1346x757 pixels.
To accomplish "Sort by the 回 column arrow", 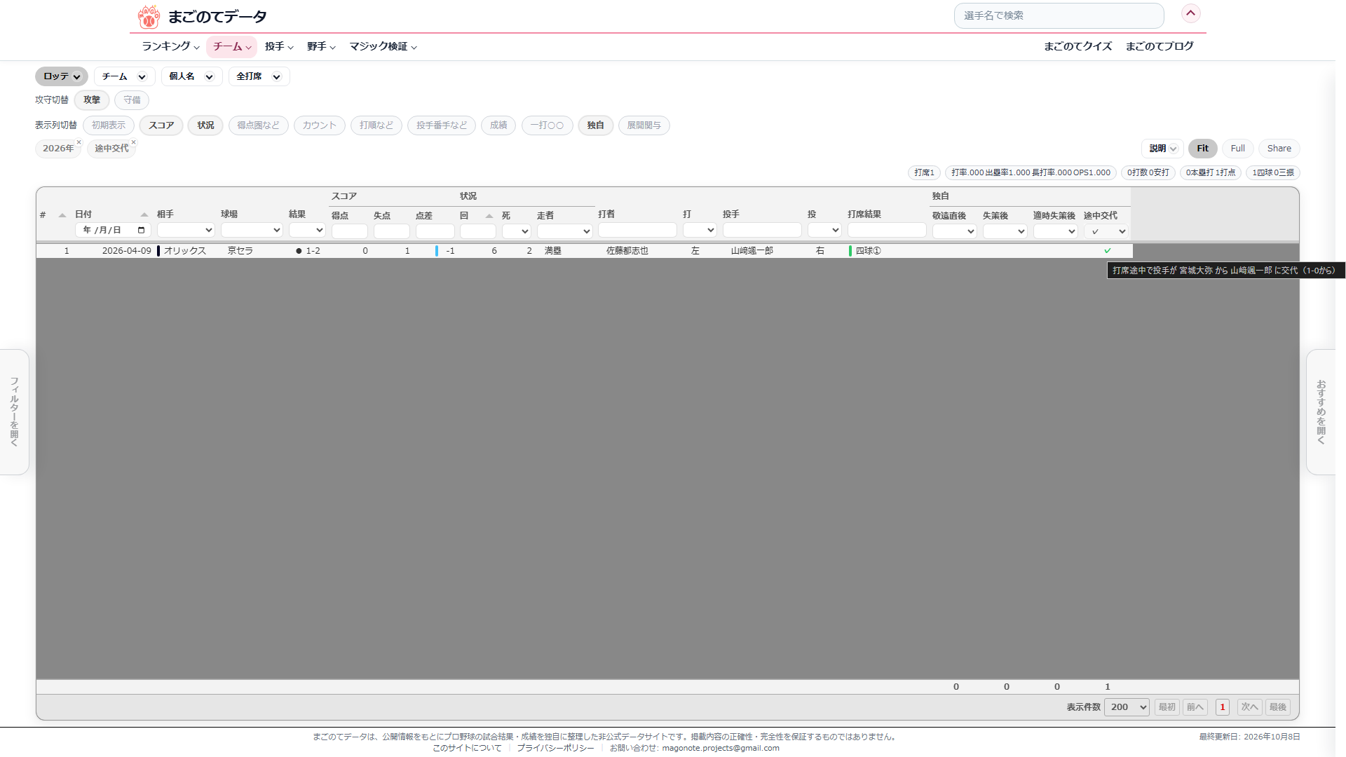I will click(x=489, y=216).
